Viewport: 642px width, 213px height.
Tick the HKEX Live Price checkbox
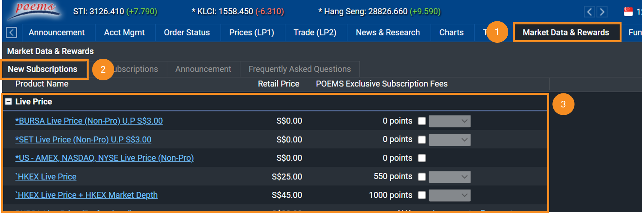(x=422, y=177)
